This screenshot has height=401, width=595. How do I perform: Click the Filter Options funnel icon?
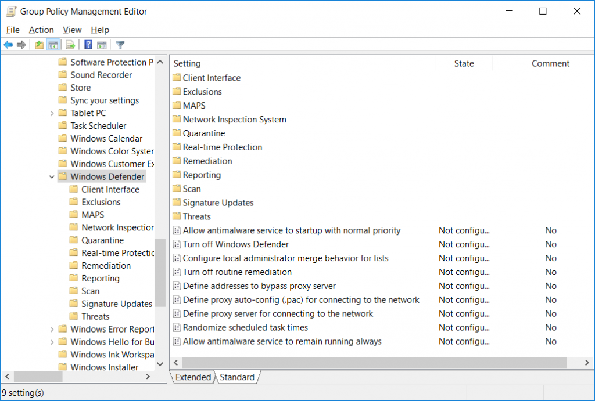point(120,45)
